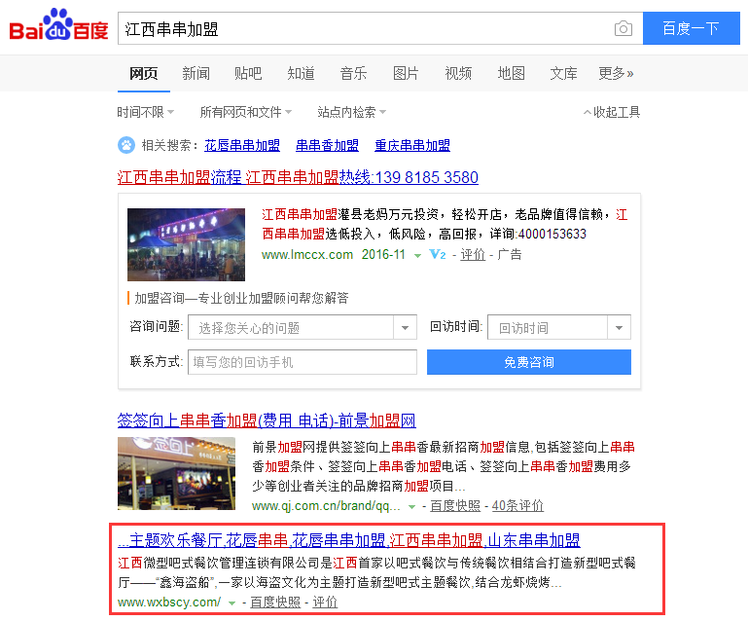Submit with the 免费咨询 button
This screenshot has height=621, width=748.
[x=528, y=362]
